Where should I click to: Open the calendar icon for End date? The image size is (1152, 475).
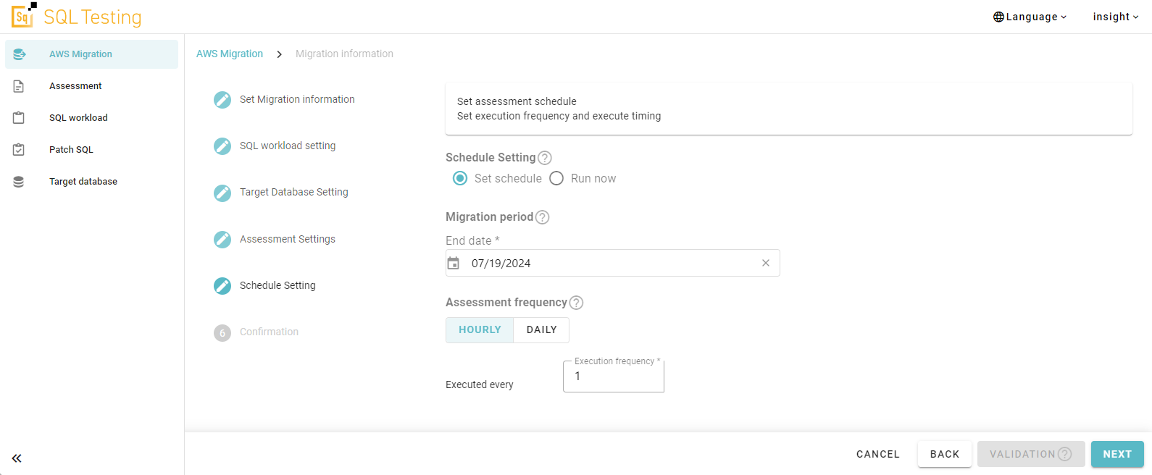pyautogui.click(x=454, y=263)
